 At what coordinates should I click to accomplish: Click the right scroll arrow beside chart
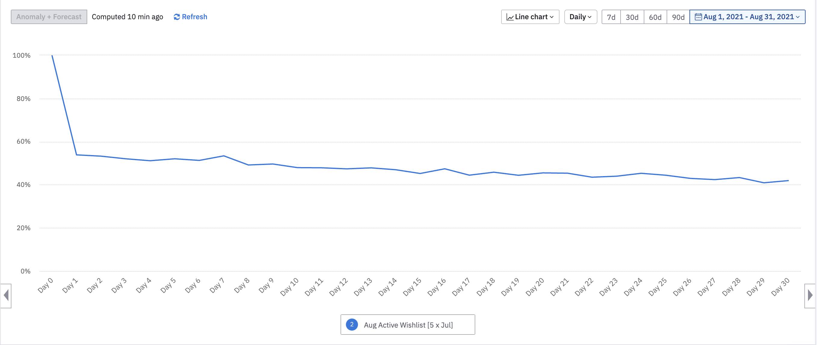(810, 295)
